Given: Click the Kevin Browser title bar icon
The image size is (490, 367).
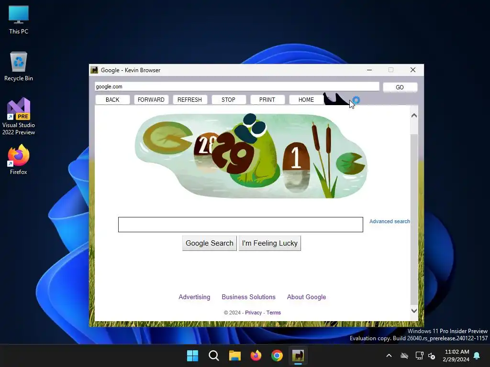Looking at the screenshot, I should [x=94, y=70].
